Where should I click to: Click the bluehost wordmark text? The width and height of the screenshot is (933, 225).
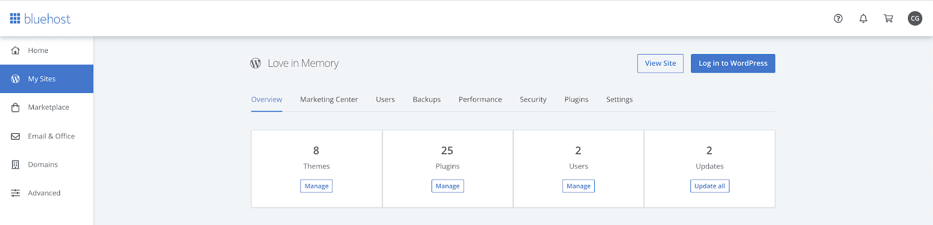(47, 19)
